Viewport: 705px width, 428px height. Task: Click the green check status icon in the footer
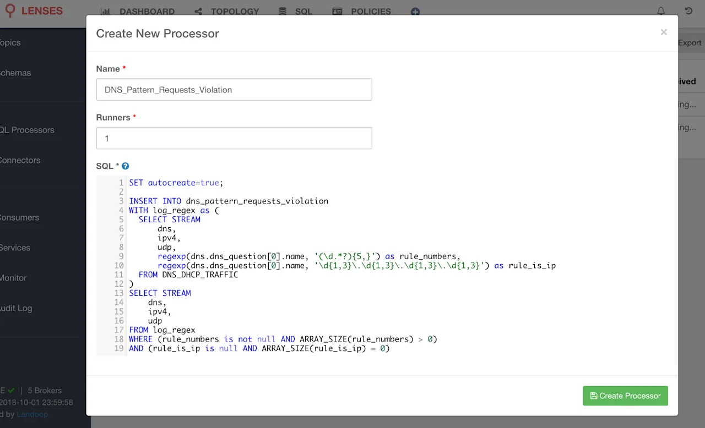click(x=11, y=391)
